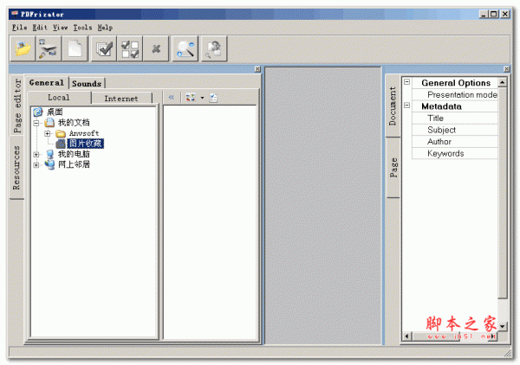The width and height of the screenshot is (520, 365).
Task: Open the View menu
Action: (x=61, y=28)
